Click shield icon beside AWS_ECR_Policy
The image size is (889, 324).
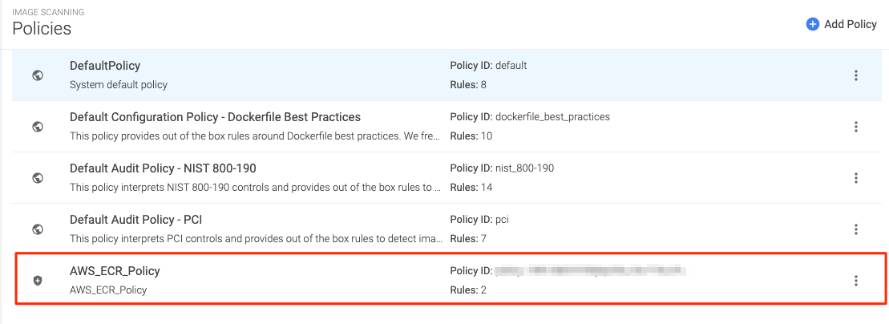click(x=37, y=281)
